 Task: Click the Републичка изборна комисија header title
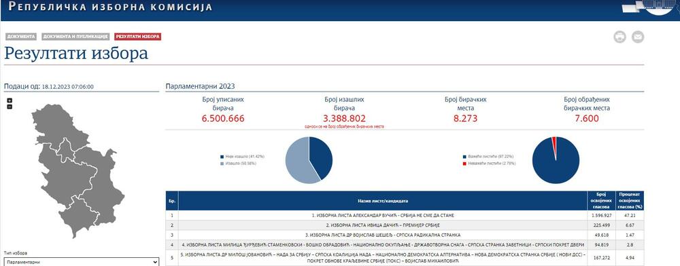tap(111, 7)
